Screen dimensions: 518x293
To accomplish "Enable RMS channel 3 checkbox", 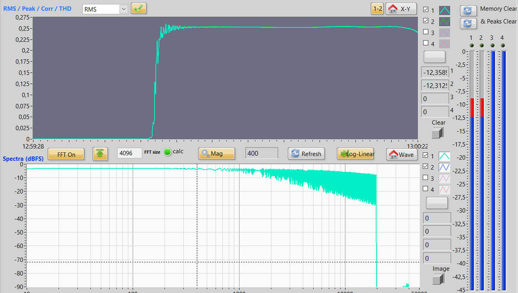I will (x=426, y=32).
